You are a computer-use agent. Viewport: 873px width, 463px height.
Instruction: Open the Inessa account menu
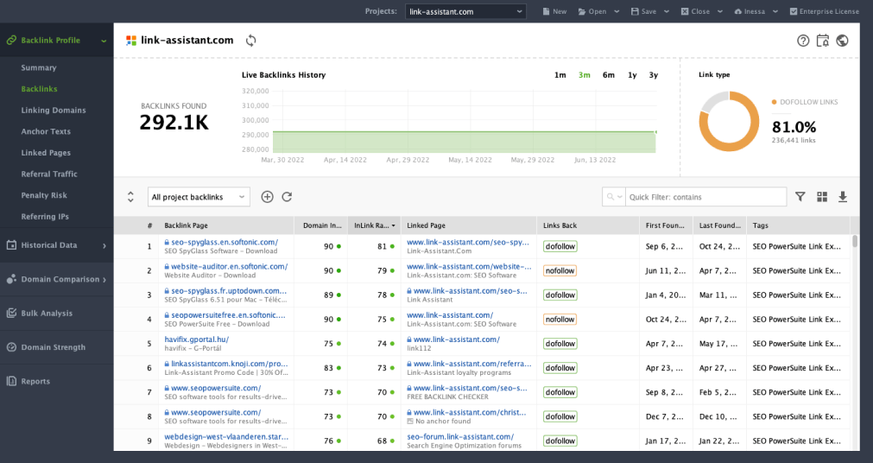756,11
